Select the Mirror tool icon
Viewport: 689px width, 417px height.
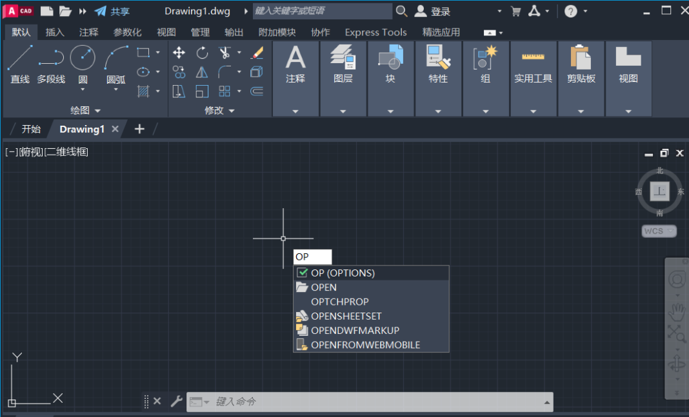(202, 72)
